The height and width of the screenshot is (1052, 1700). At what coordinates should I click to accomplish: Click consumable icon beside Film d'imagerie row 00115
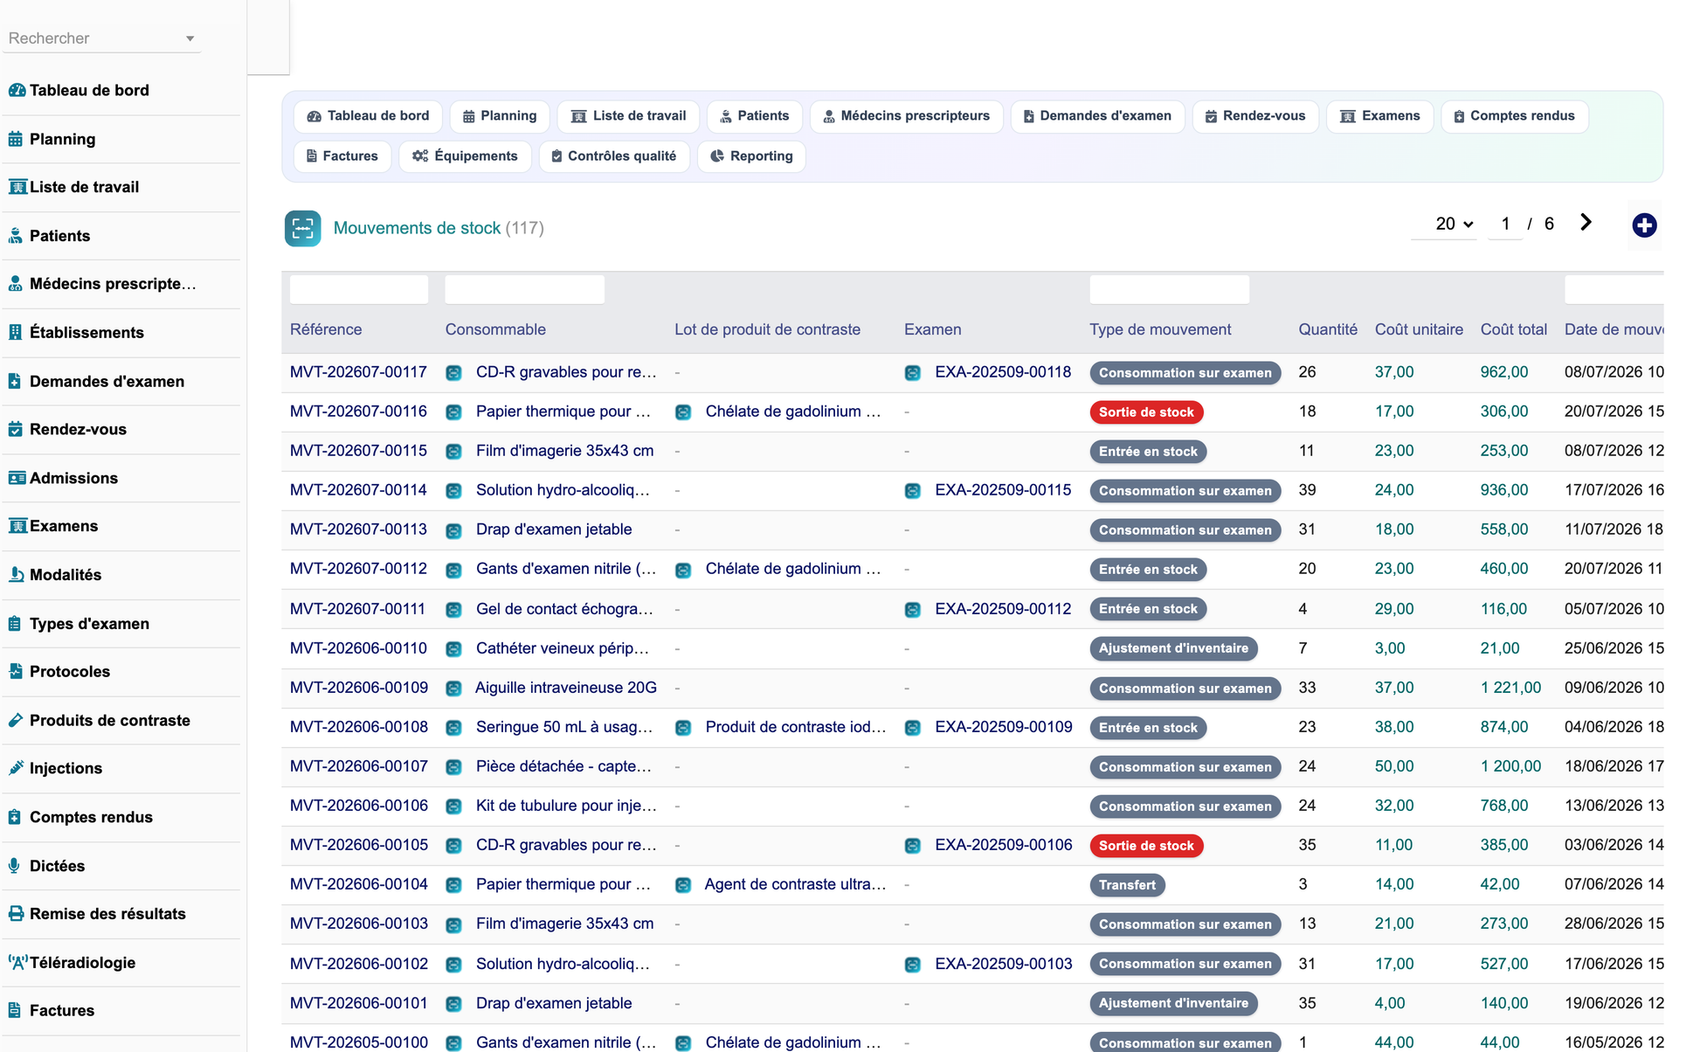[x=453, y=452]
